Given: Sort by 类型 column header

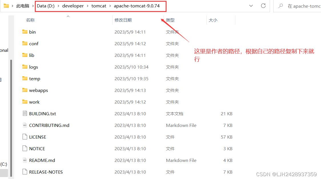Looking at the screenshot, I should [x=170, y=20].
